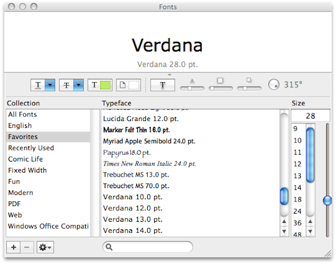Select the Fixed Width collection
The width and height of the screenshot is (336, 264).
point(48,170)
